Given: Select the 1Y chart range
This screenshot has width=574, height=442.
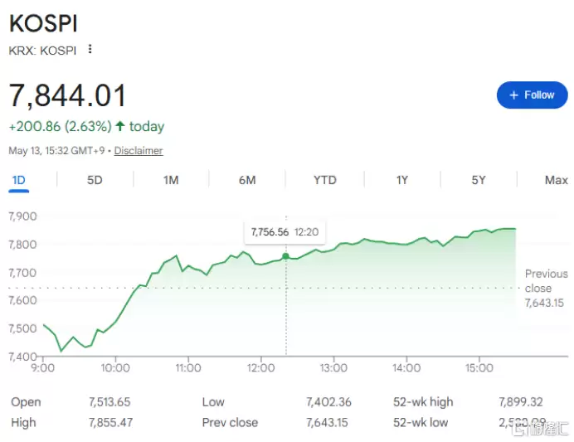Looking at the screenshot, I should click(x=402, y=181).
